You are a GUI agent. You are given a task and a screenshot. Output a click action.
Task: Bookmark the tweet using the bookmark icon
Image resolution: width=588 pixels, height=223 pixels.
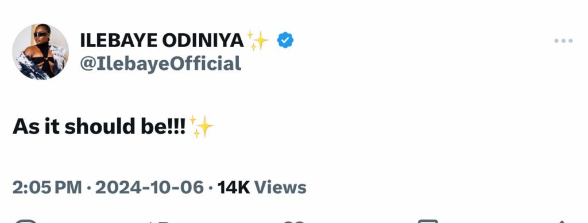tap(428, 221)
